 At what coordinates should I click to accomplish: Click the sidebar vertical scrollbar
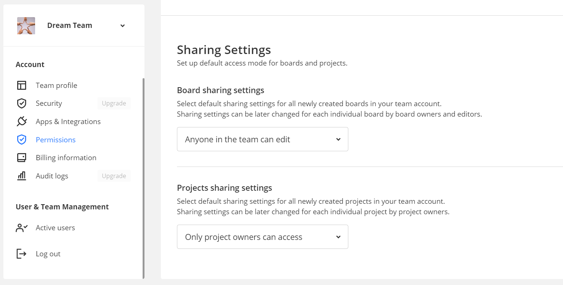[x=143, y=178]
